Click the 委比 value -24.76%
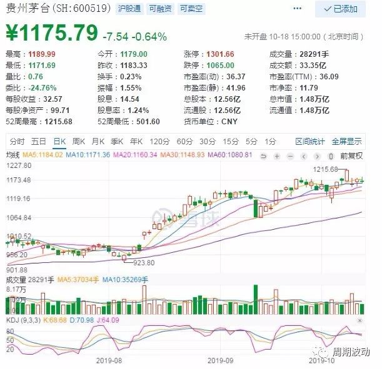This screenshot has width=382, height=369. (43, 88)
